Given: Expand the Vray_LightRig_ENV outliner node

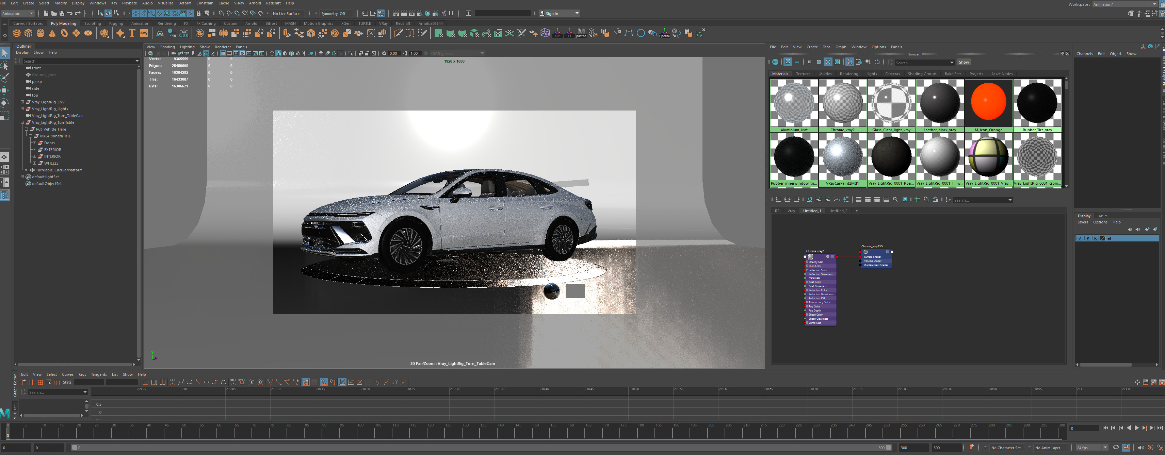Looking at the screenshot, I should (22, 102).
